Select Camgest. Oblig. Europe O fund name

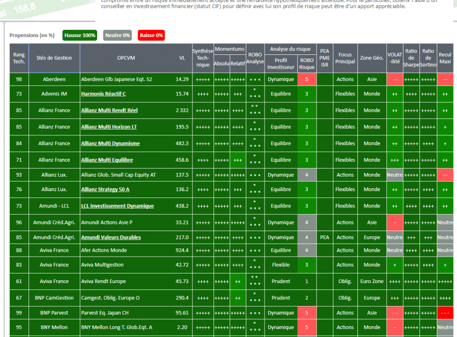click(111, 298)
